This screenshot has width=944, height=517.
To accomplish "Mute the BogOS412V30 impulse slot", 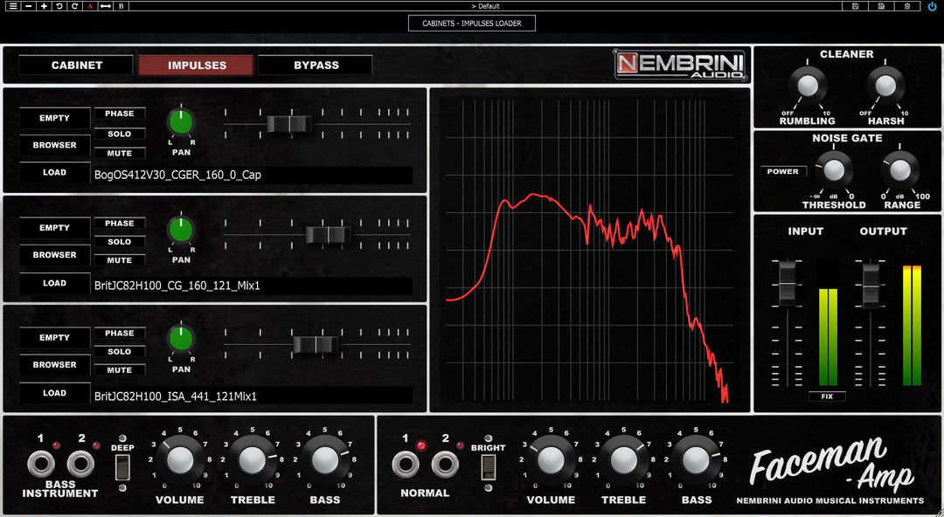I will [x=119, y=154].
